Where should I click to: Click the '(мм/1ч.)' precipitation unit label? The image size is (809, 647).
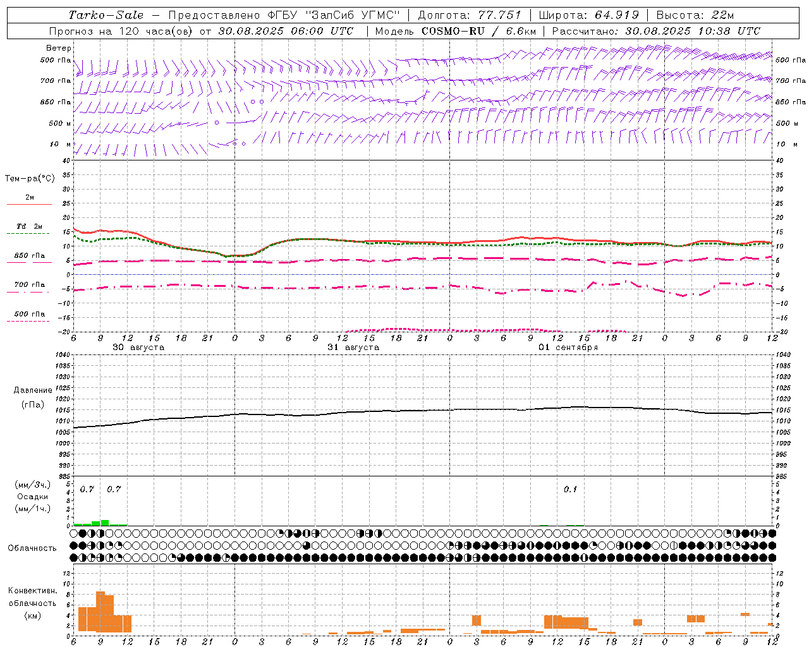[32, 509]
